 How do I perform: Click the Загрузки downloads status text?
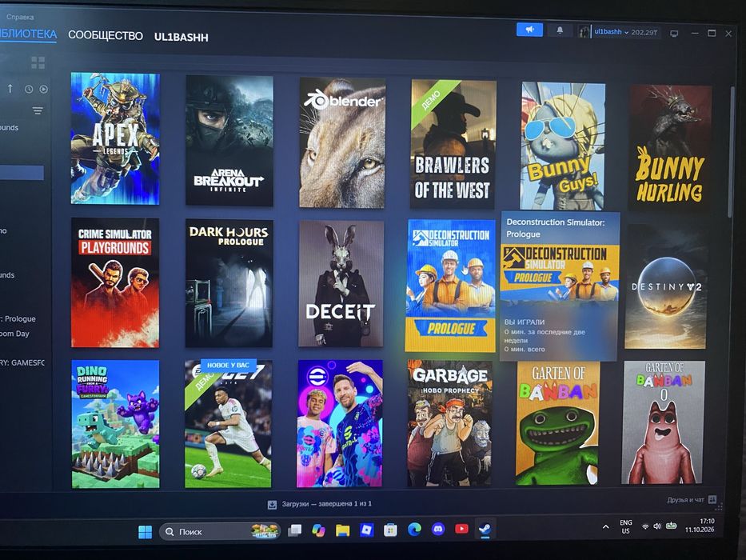326,503
